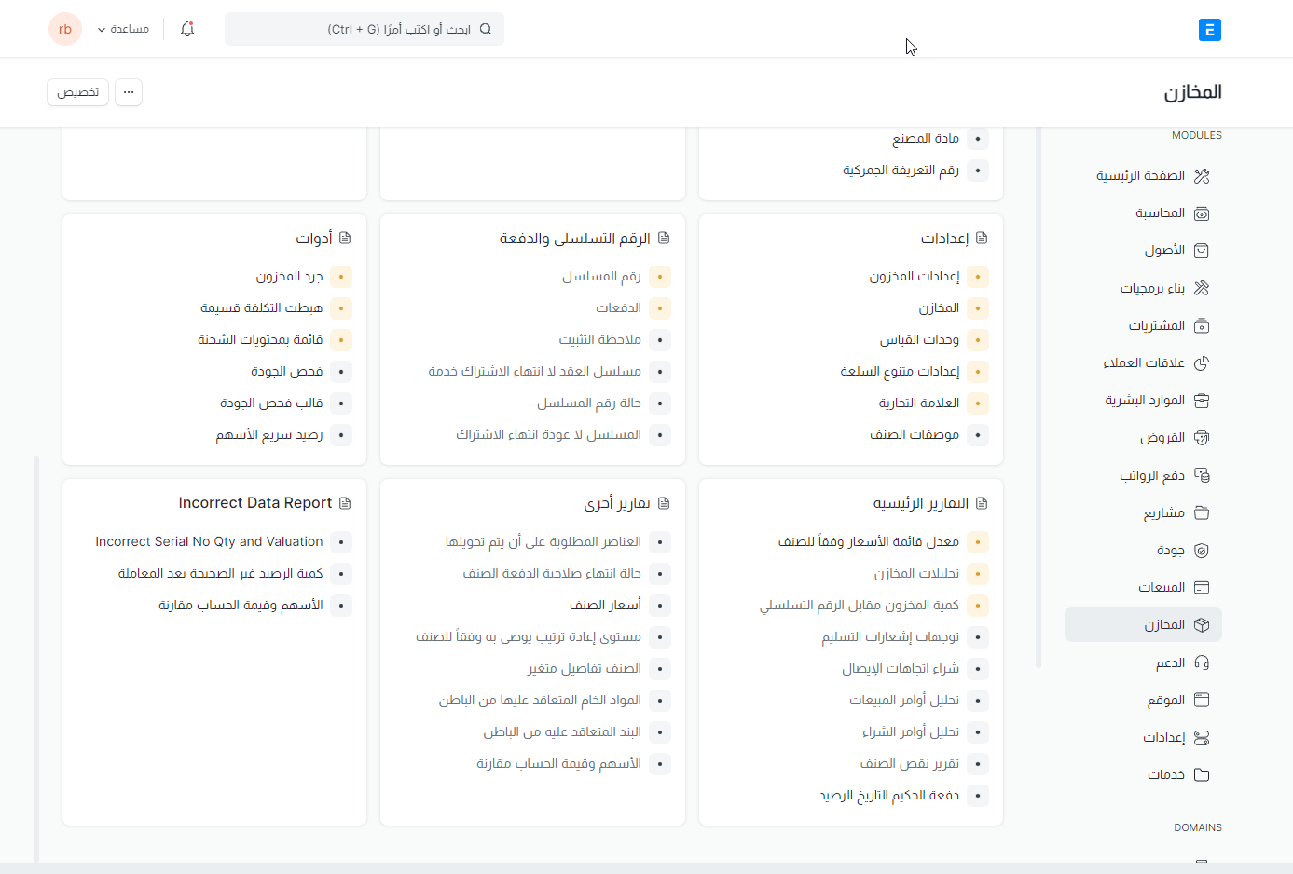The height and width of the screenshot is (874, 1293).
Task: Click the sidebar vertical scrollbar
Action: (1039, 398)
